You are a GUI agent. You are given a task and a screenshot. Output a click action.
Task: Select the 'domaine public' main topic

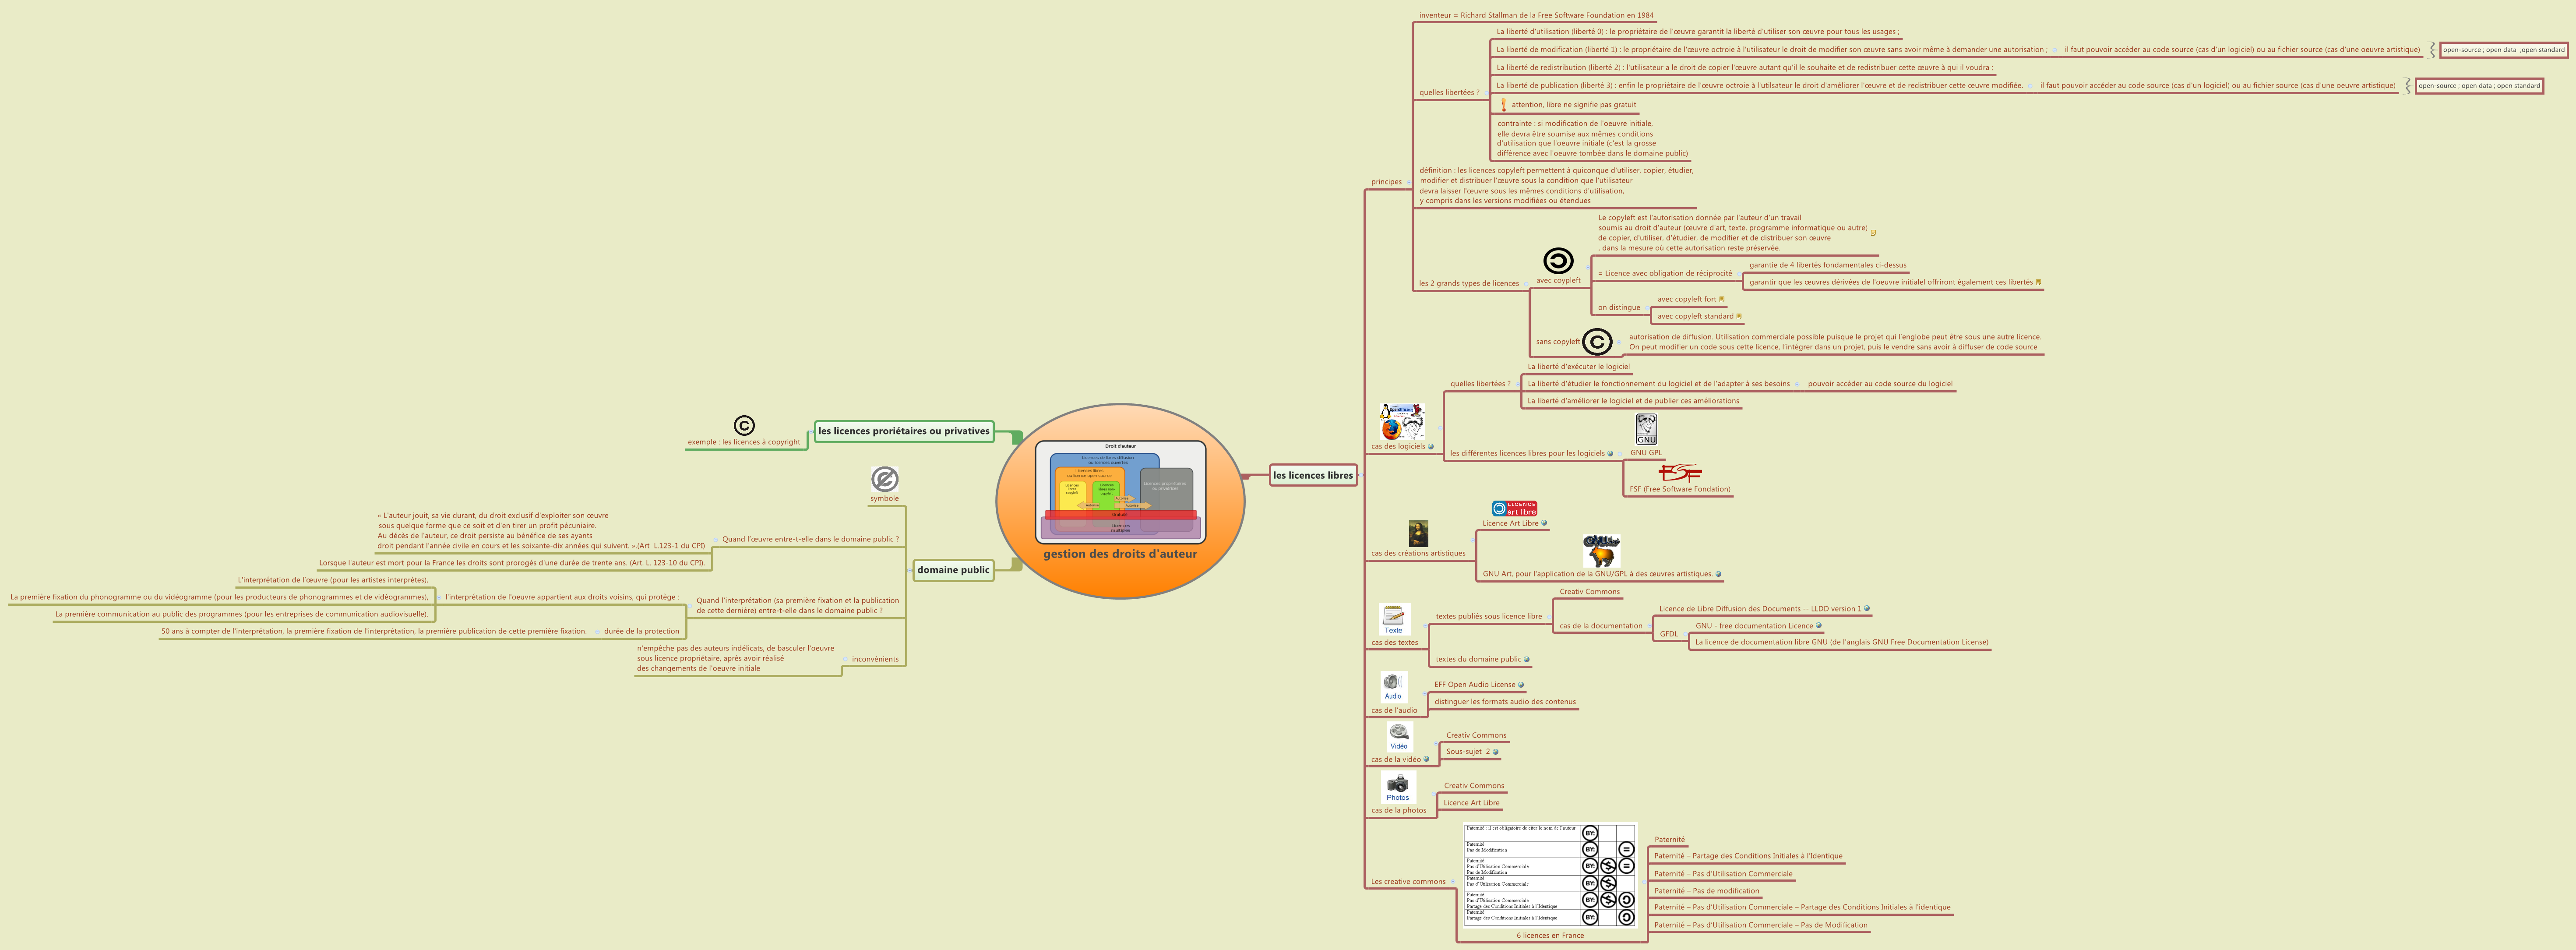coord(953,570)
